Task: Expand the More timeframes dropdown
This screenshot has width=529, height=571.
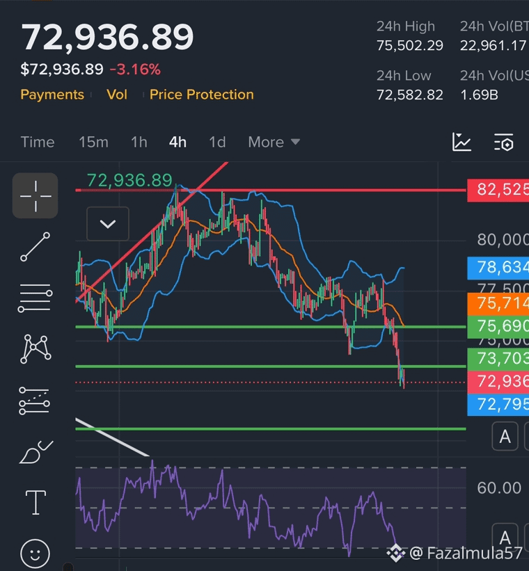Action: pyautogui.click(x=274, y=142)
